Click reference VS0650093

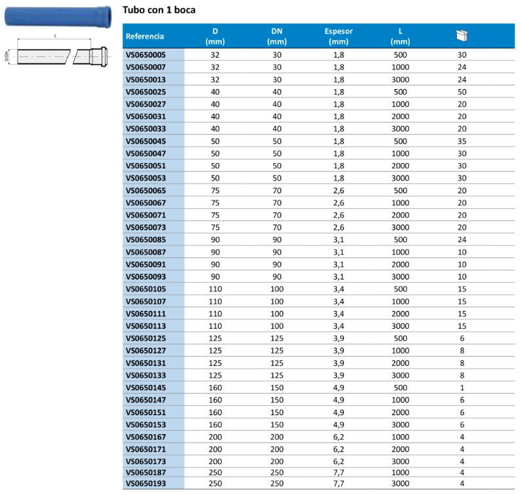146,276
